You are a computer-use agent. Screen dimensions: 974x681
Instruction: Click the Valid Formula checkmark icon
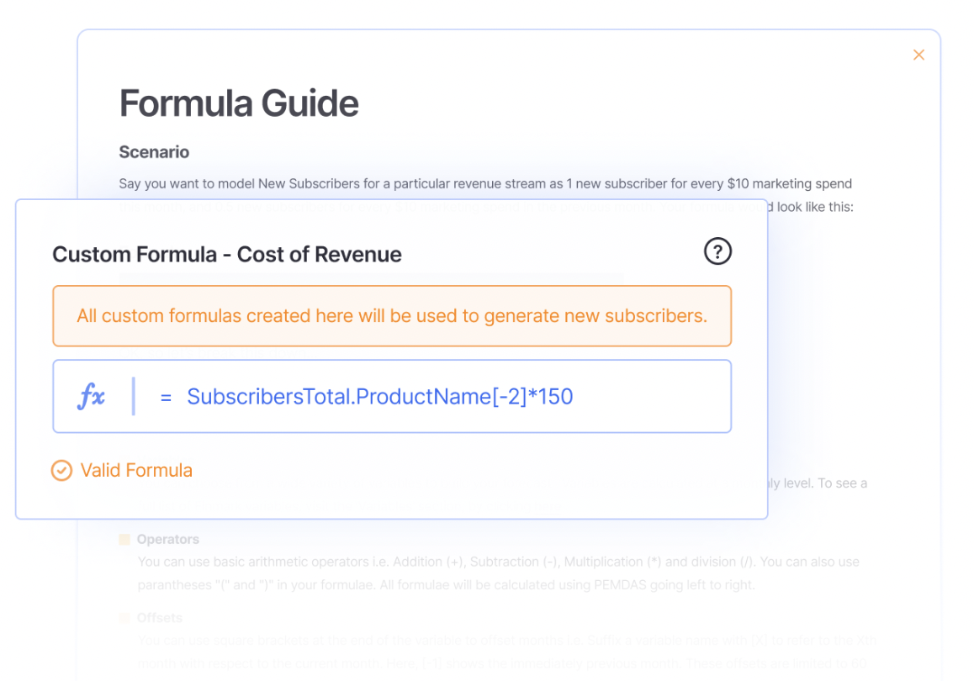click(61, 471)
